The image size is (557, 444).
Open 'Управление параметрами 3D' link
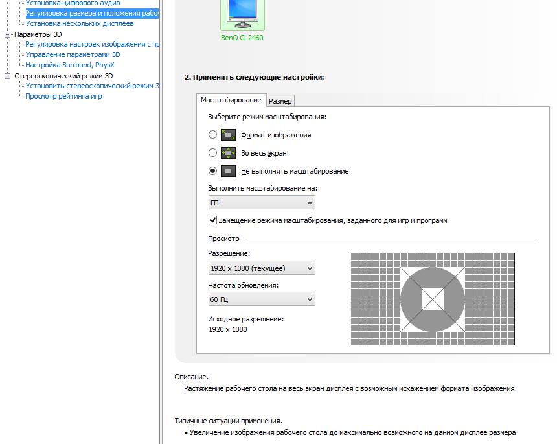[73, 54]
